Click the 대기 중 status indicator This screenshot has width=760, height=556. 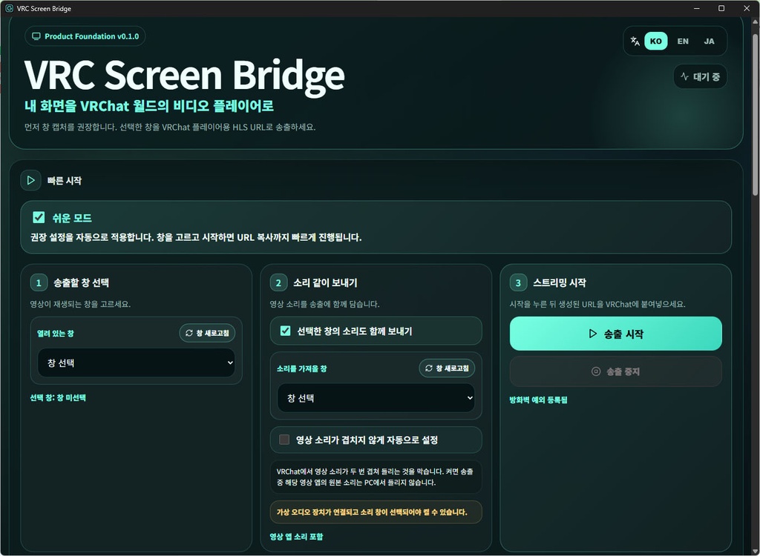(700, 76)
